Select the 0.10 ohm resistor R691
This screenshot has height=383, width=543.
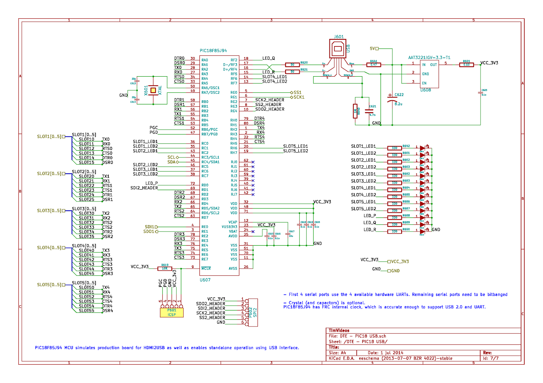tap(467, 65)
